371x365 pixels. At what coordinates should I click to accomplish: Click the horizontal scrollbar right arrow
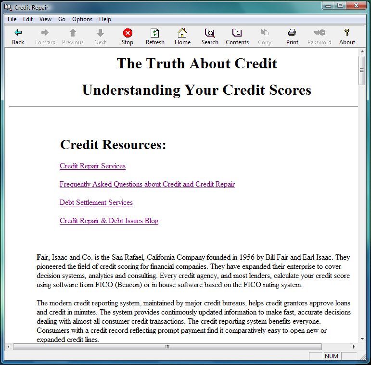(354, 347)
